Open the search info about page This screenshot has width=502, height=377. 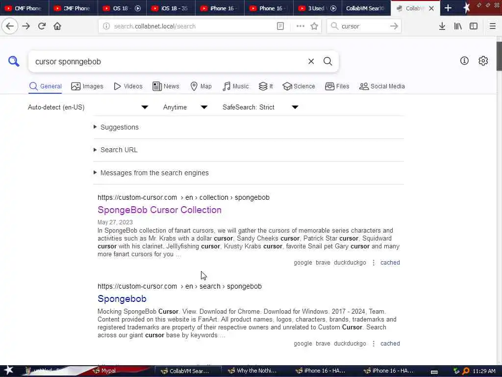tap(464, 60)
